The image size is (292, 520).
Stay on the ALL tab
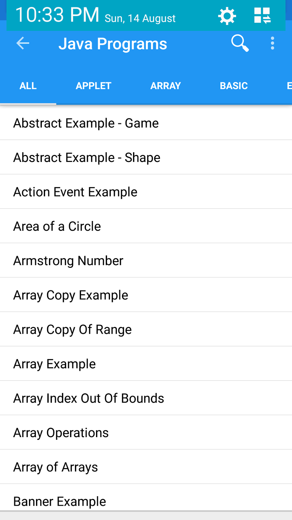[28, 85]
